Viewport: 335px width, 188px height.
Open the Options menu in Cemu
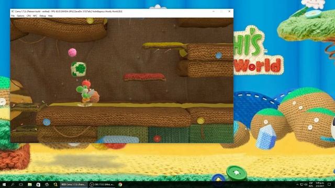(x=20, y=16)
